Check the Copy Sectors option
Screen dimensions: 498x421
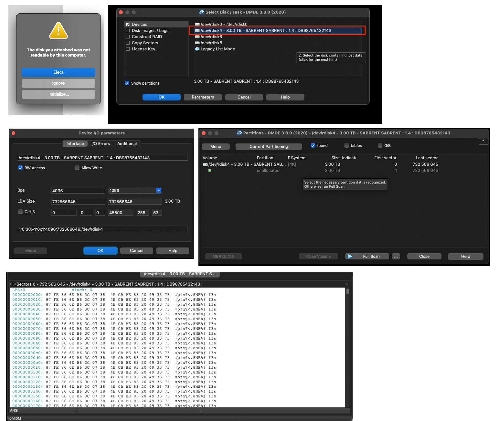[128, 43]
